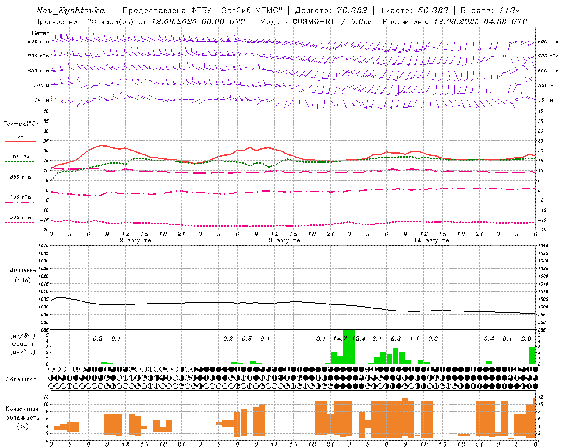Click the 13 августа date label
The image size is (561, 448).
pyautogui.click(x=282, y=241)
